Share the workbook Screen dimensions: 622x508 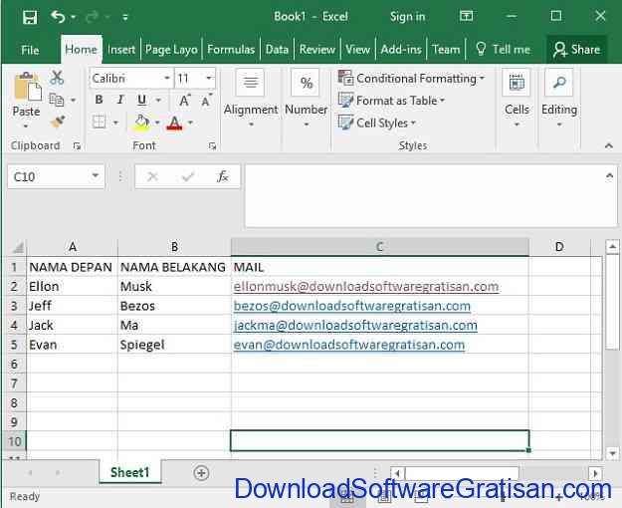[577, 50]
